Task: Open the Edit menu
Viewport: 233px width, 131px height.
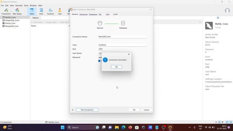Action: [7, 5]
